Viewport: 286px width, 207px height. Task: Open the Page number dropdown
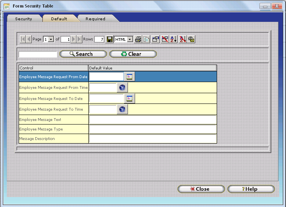[x=51, y=39]
